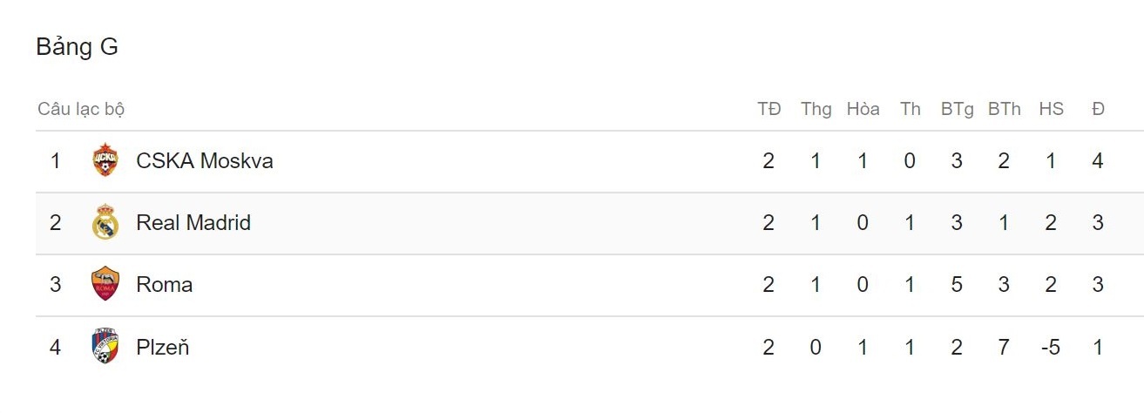This screenshot has width=1144, height=413.
Task: Click the Real Madrid club crest
Action: 105,223
